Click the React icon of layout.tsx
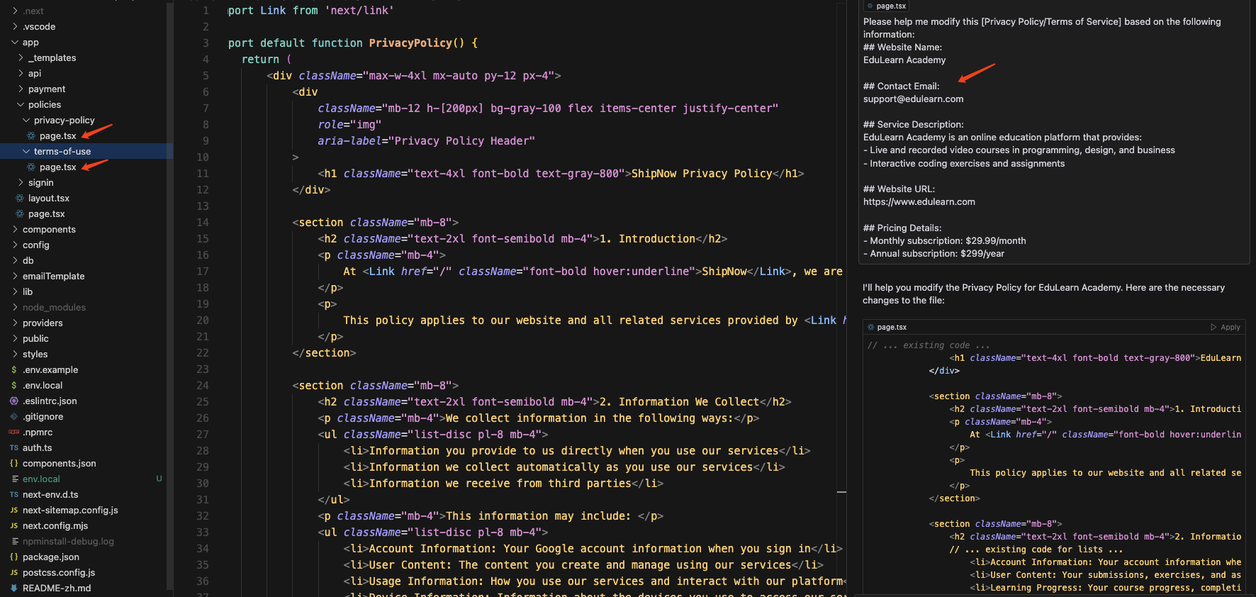 pyautogui.click(x=20, y=198)
